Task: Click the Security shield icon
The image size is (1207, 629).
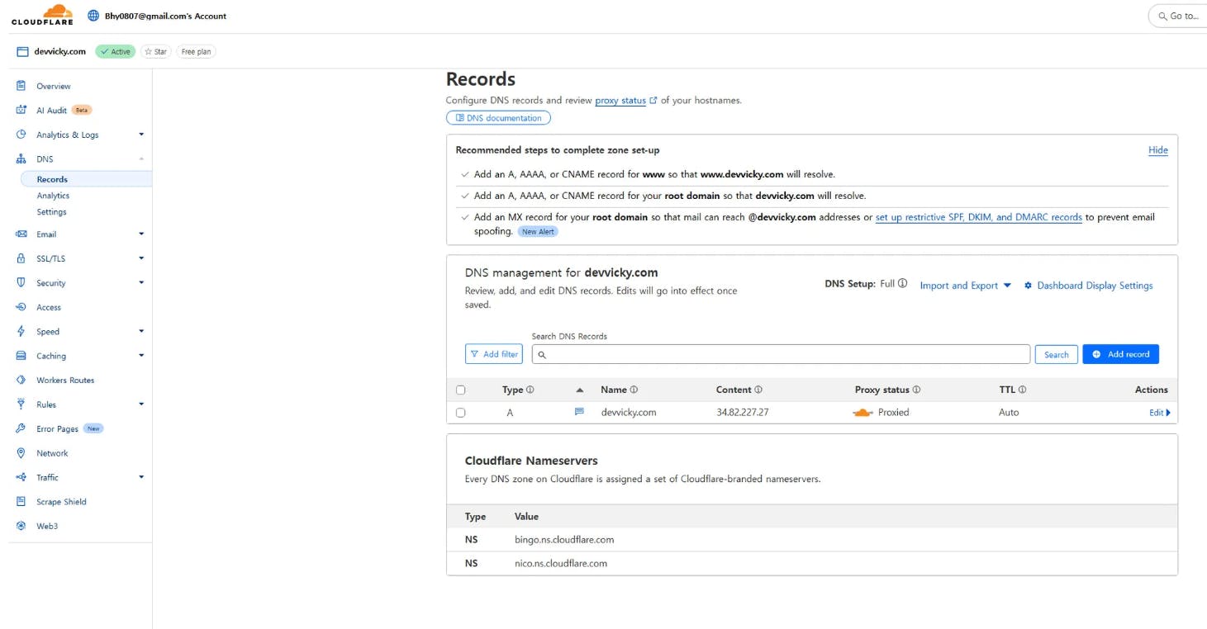Action: (21, 282)
